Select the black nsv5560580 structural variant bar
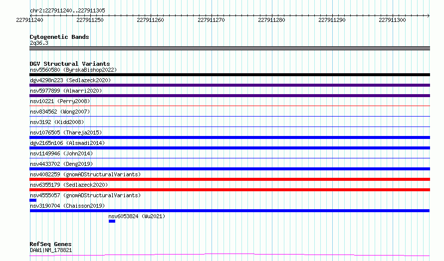Screen dimensions: 444x261 [x=229, y=75]
